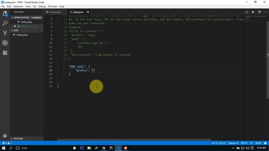Open the Source Control view
Screen dimensions: 269x151
(x=5, y=33)
